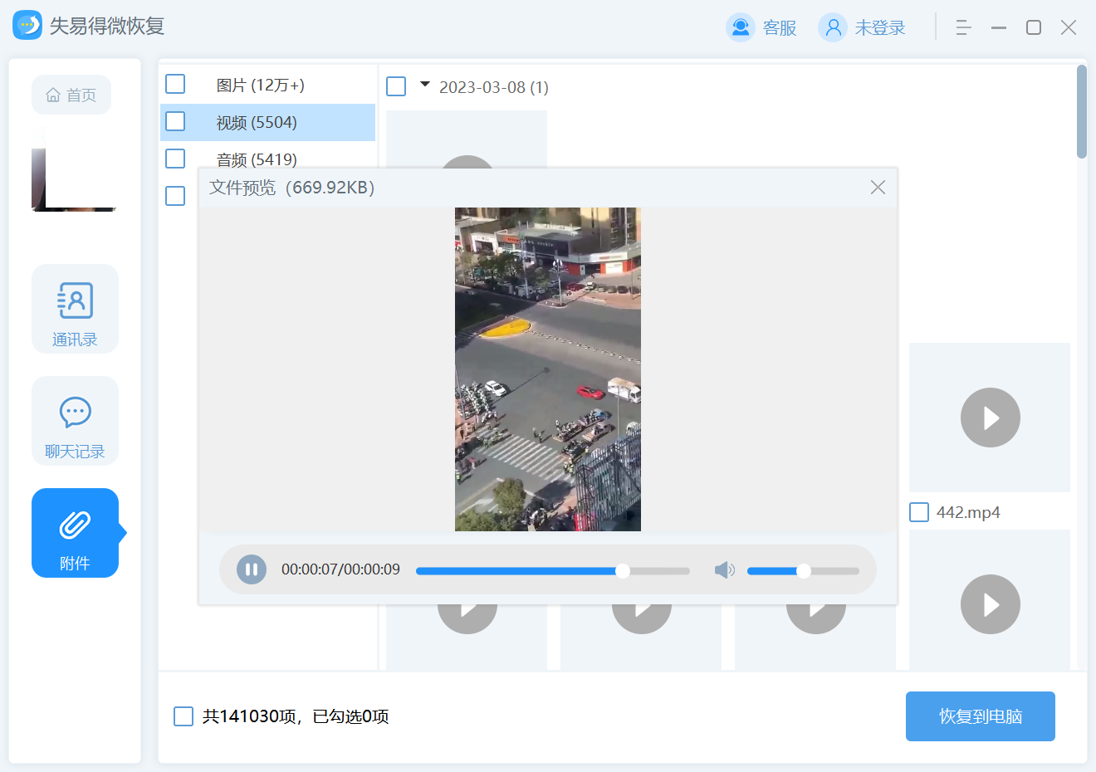Check the Pictures (图片) category checkbox

coord(175,85)
